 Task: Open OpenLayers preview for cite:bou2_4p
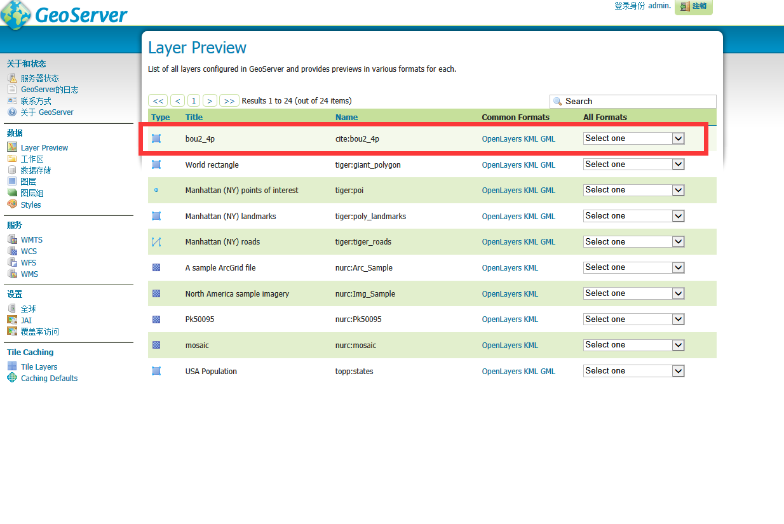point(502,138)
